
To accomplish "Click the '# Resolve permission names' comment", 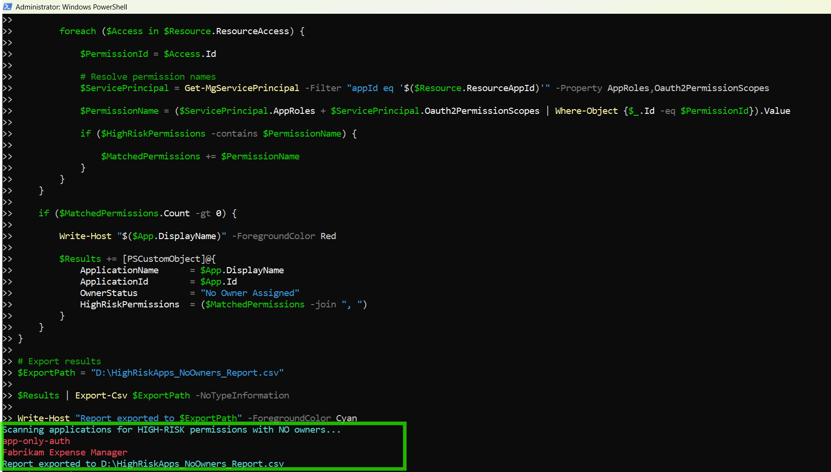I will [148, 77].
